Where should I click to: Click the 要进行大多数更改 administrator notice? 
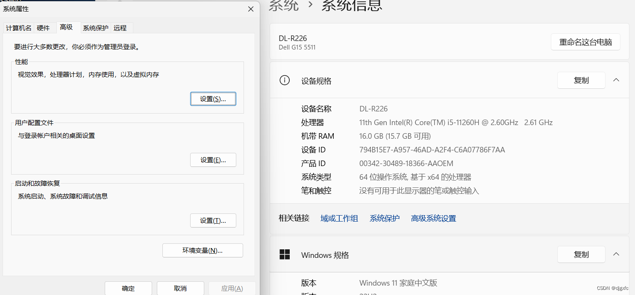point(77,47)
